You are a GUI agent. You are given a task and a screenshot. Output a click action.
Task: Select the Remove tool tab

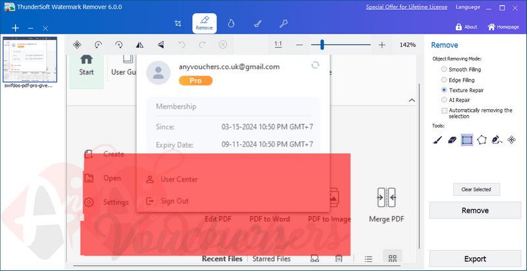204,23
